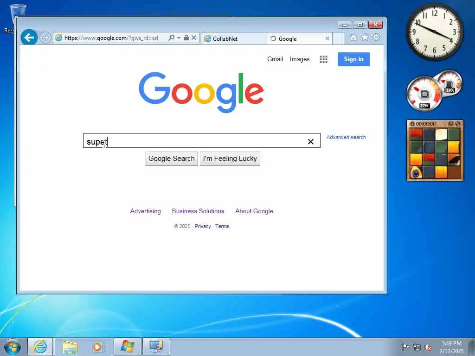Click the URL text in address bar
The width and height of the screenshot is (475, 356).
(x=111, y=38)
